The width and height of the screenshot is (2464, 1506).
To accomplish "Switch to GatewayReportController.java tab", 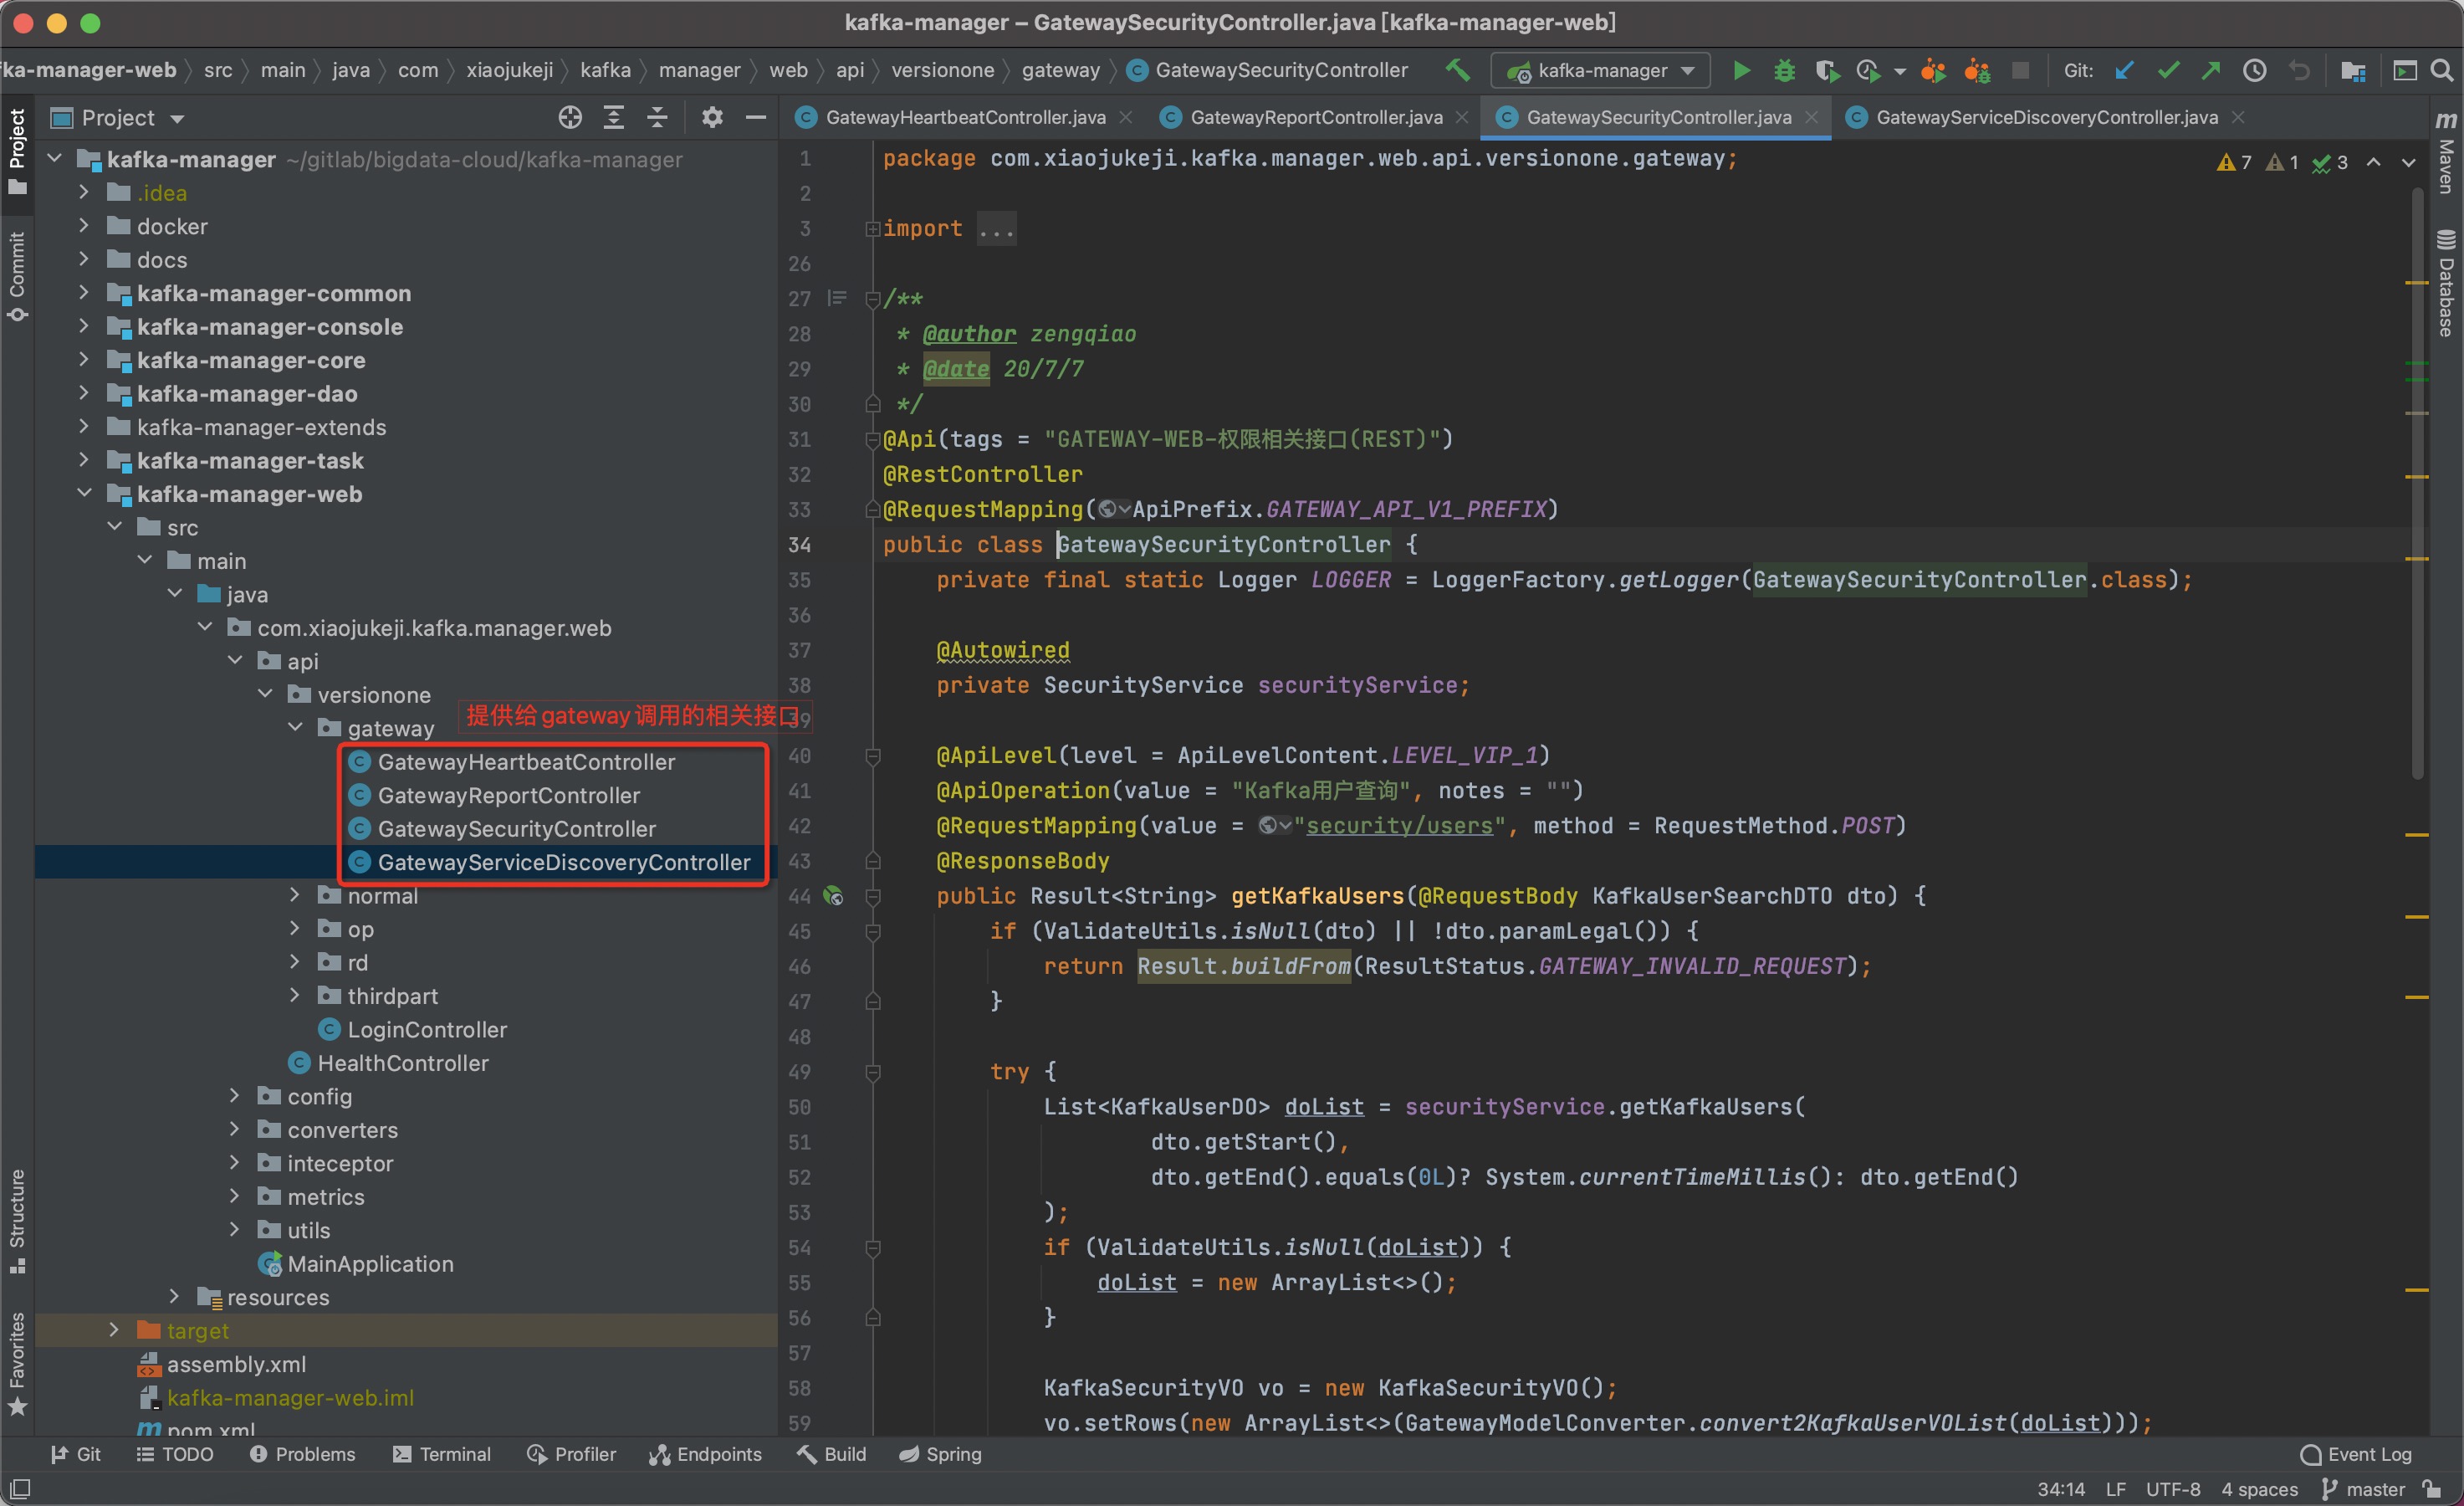I will [1315, 118].
